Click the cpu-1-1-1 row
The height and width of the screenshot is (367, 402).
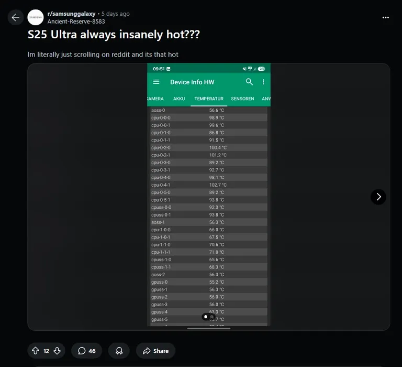[x=209, y=252]
